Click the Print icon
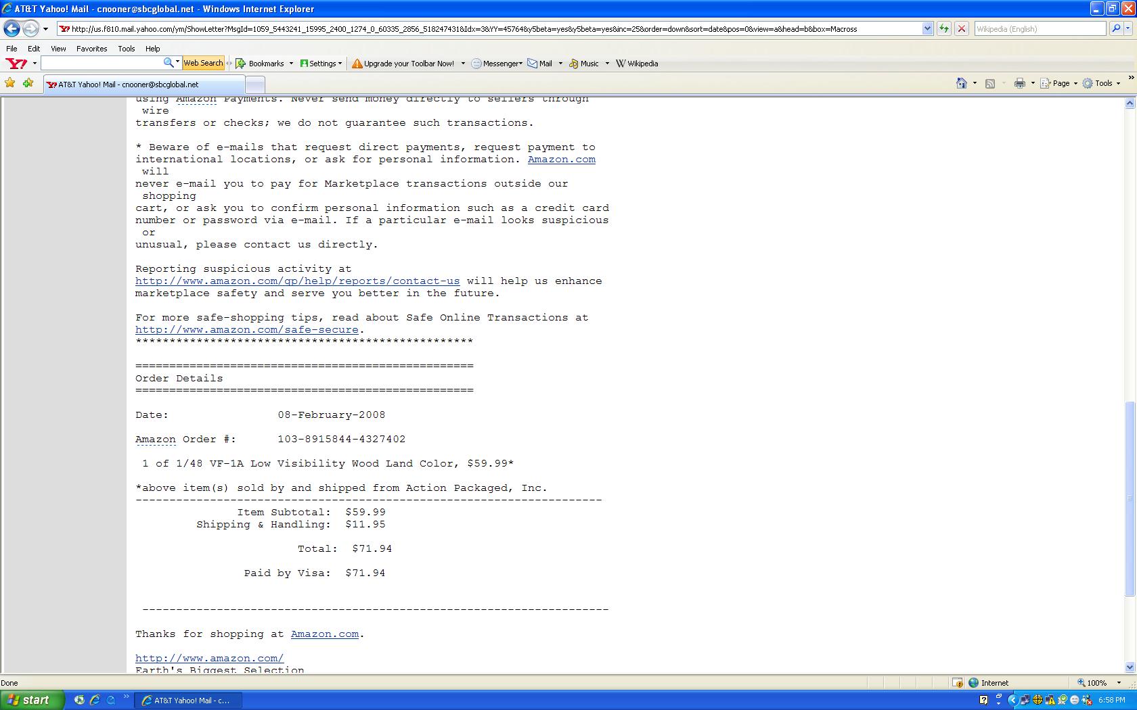Image resolution: width=1137 pixels, height=710 pixels. (x=1020, y=83)
